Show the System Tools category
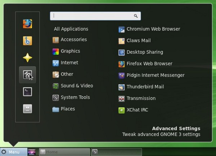Viewport: 216px width, 156px height. pos(75,97)
